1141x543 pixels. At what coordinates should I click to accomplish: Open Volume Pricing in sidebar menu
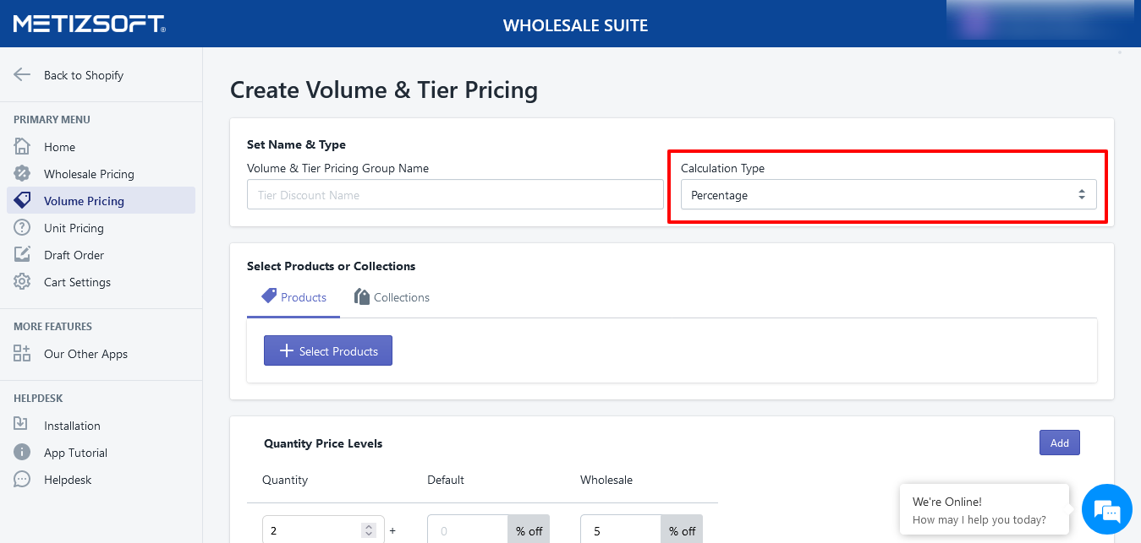click(84, 201)
